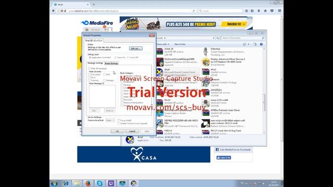The height and width of the screenshot is (187, 333).
Task: Switch to Message Settings tab
Action: [x=95, y=63]
